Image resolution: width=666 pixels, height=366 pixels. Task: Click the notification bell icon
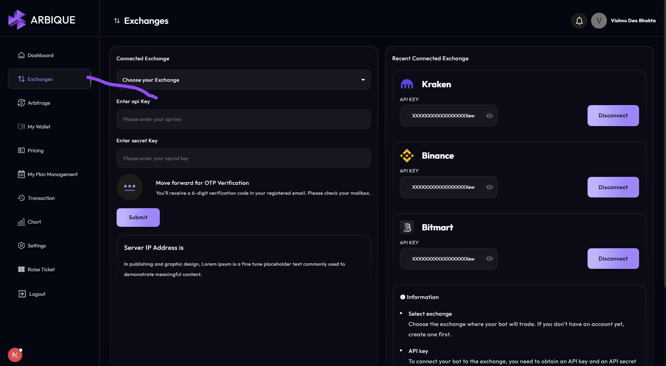[579, 21]
